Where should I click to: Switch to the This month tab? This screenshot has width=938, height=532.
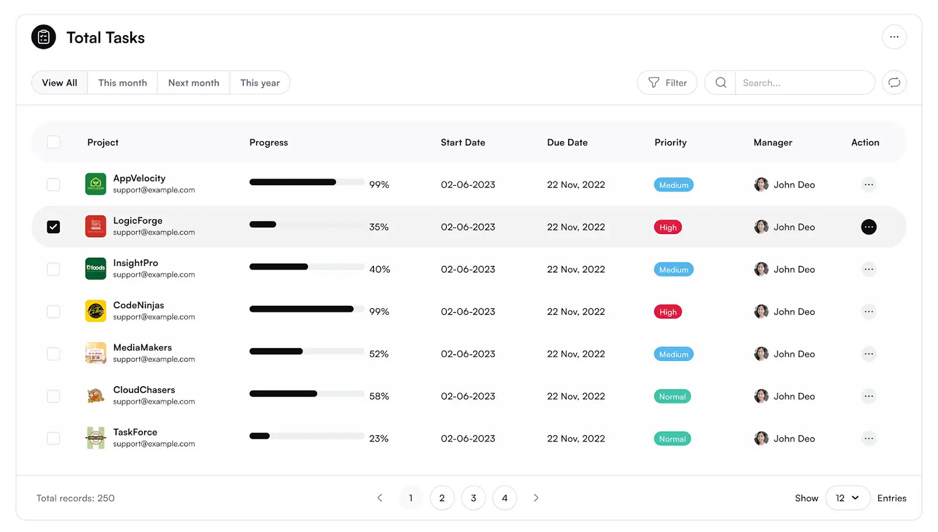[123, 83]
